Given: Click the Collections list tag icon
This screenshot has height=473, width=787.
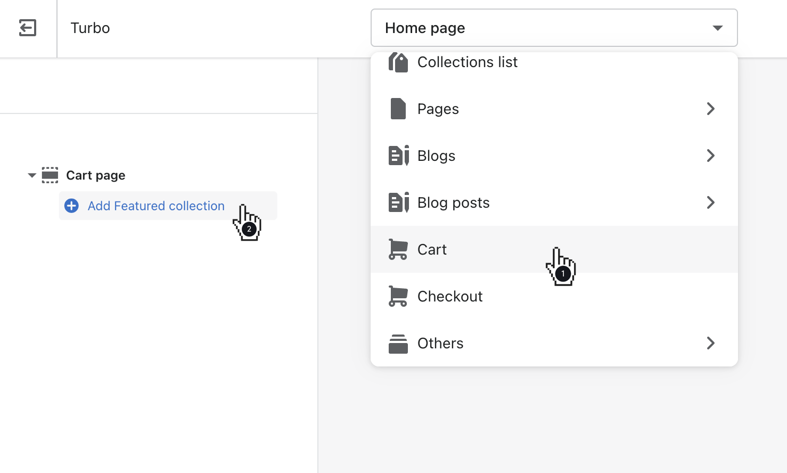Looking at the screenshot, I should tap(398, 62).
